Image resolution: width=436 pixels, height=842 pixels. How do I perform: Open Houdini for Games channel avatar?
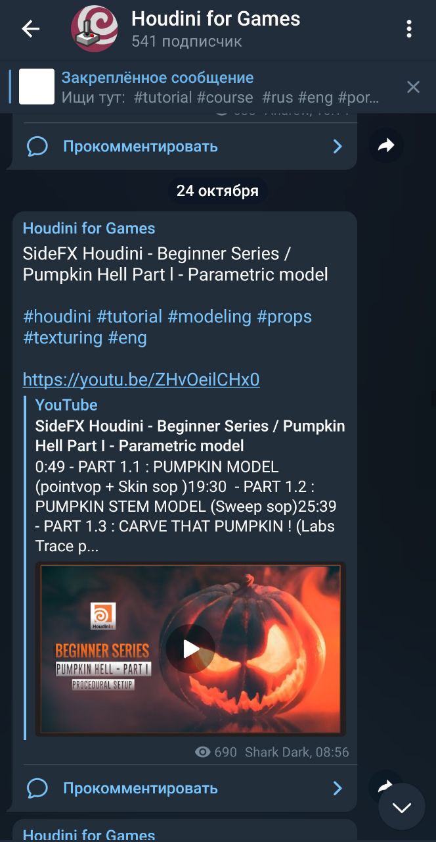(95, 28)
